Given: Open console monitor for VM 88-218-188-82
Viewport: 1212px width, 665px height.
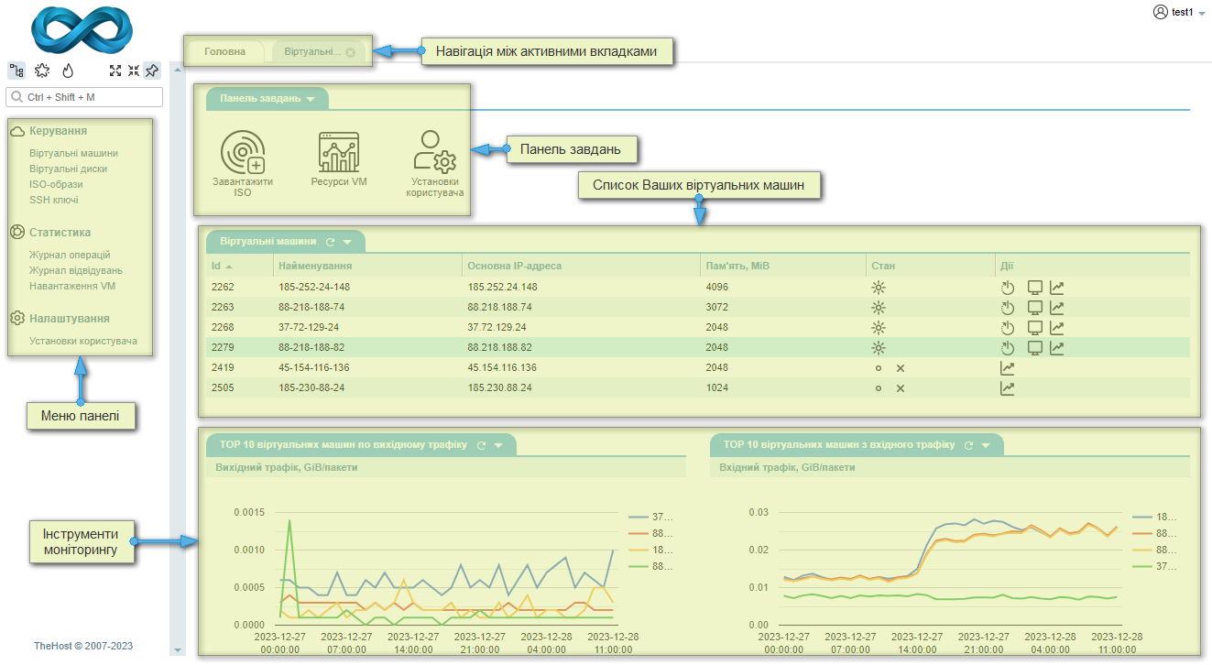Looking at the screenshot, I should point(1034,348).
